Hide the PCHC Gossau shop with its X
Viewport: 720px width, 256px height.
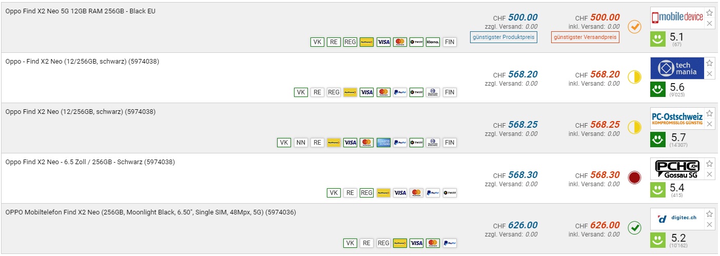(710, 174)
